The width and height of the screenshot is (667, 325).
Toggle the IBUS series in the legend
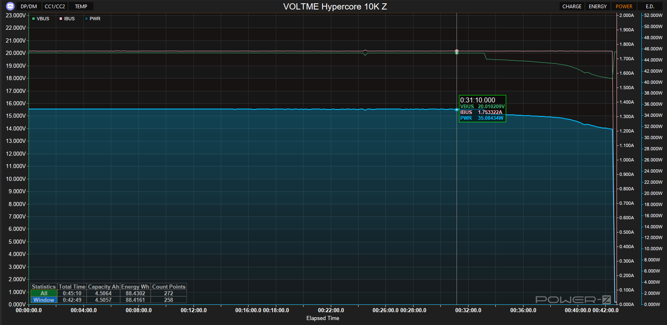pos(67,19)
